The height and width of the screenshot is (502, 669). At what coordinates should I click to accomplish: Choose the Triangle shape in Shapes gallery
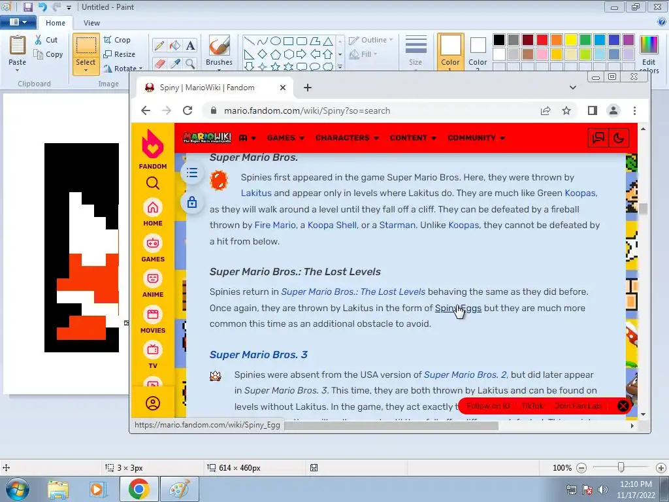click(x=328, y=41)
